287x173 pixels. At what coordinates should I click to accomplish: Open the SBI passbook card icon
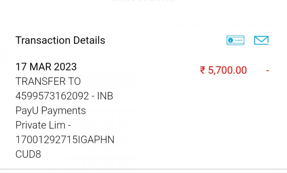[235, 40]
